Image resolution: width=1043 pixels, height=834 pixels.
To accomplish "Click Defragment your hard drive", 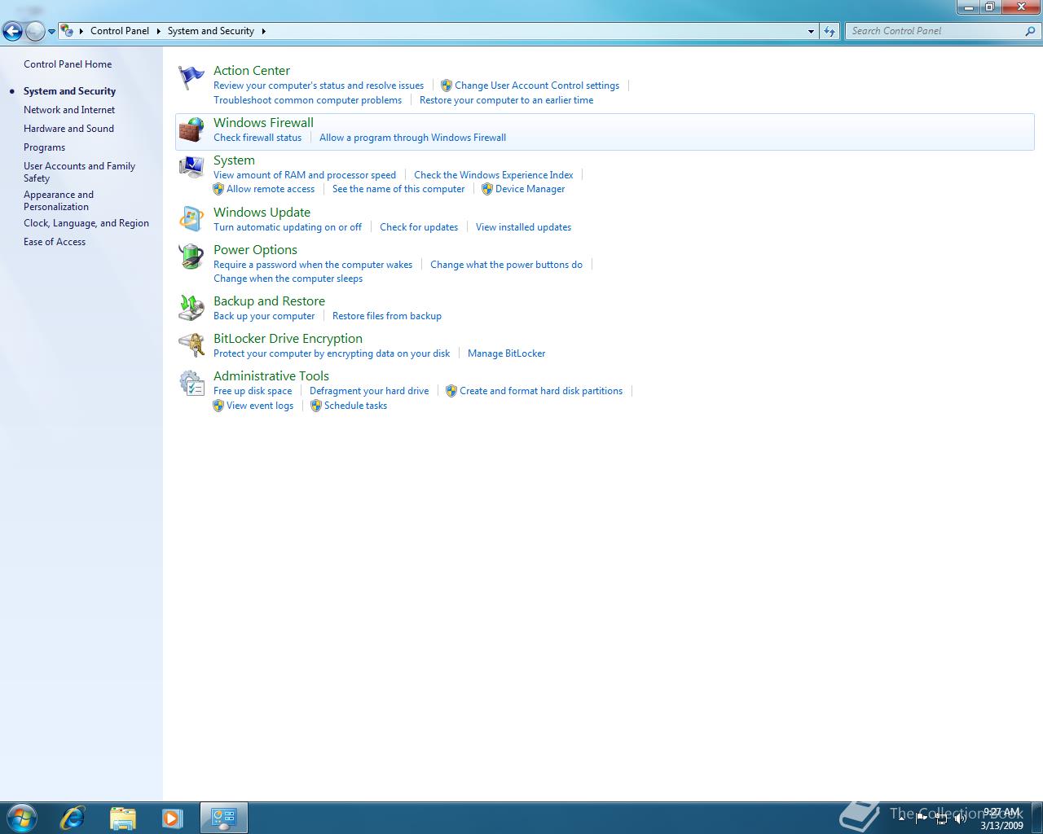I will (x=369, y=391).
